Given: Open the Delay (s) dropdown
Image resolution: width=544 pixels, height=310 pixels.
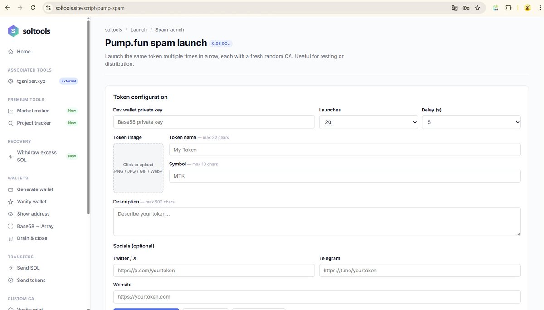Looking at the screenshot, I should coord(471,122).
